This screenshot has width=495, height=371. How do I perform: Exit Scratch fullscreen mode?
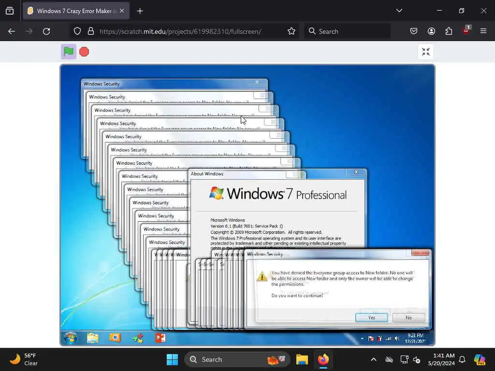pos(426,52)
